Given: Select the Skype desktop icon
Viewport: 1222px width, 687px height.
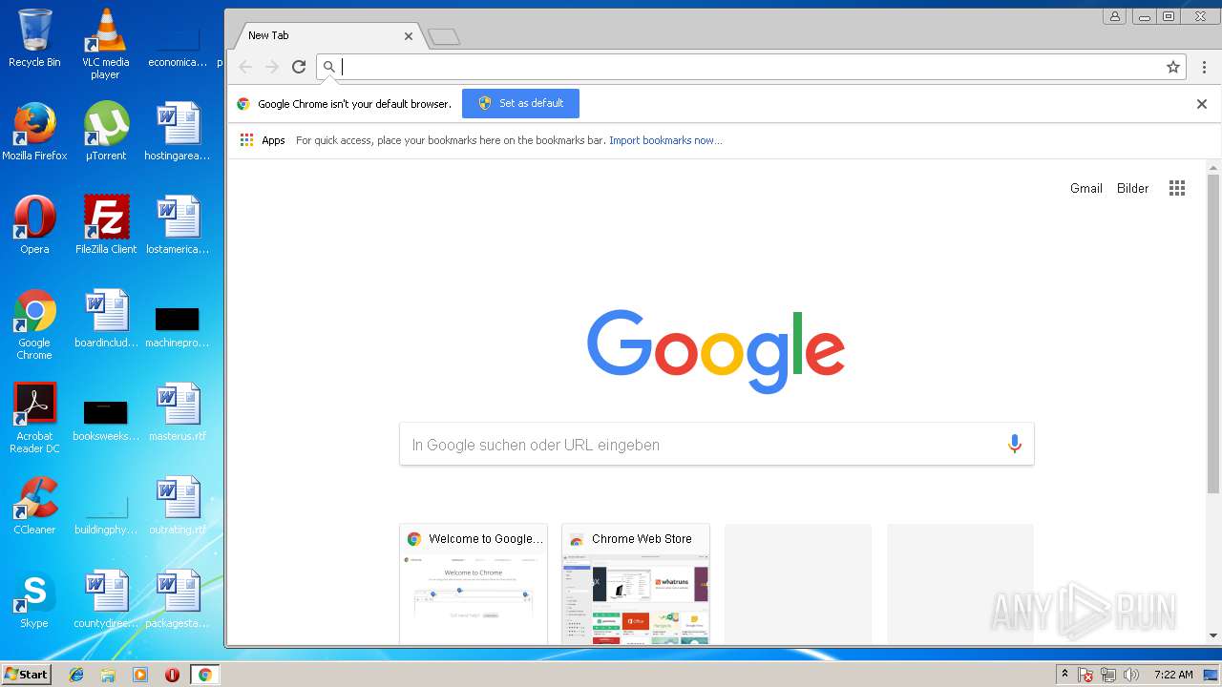Looking at the screenshot, I should [x=34, y=599].
